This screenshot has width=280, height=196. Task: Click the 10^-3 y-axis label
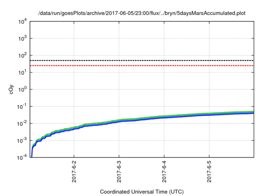click(x=22, y=141)
